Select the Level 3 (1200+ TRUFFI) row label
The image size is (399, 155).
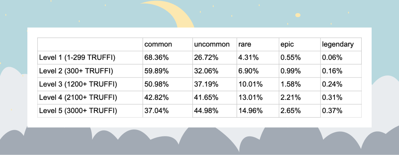pyautogui.click(x=78, y=84)
